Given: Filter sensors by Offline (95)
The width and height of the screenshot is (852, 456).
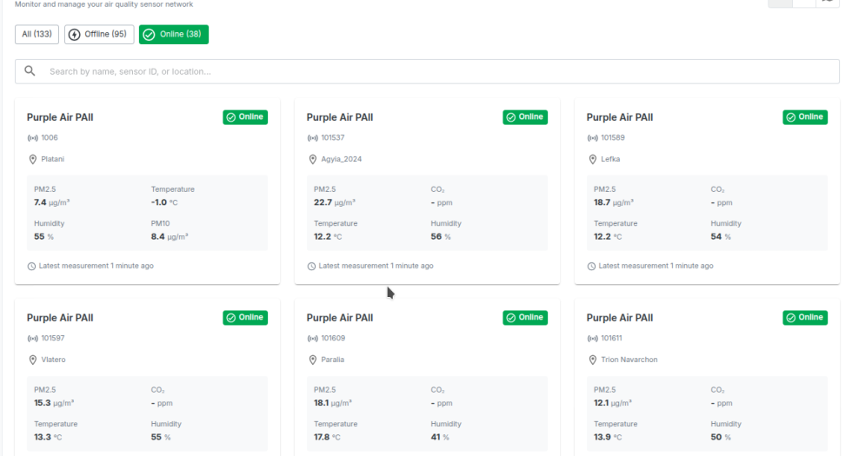Looking at the screenshot, I should (99, 34).
